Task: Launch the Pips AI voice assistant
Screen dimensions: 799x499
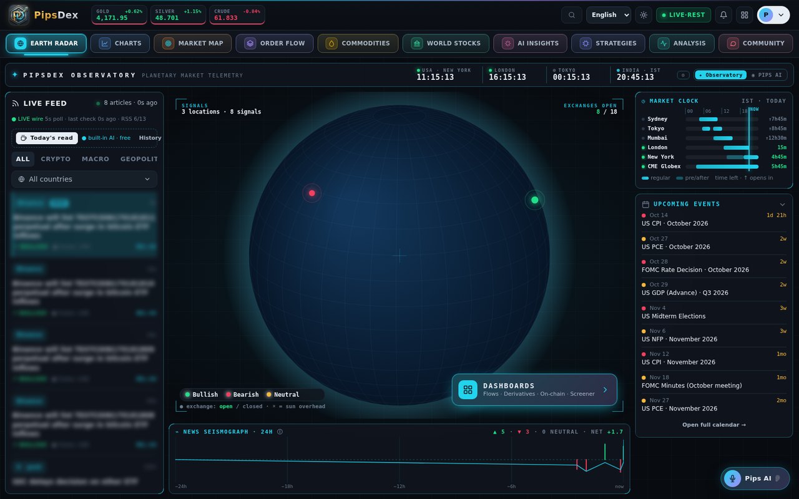Action: coord(755,478)
